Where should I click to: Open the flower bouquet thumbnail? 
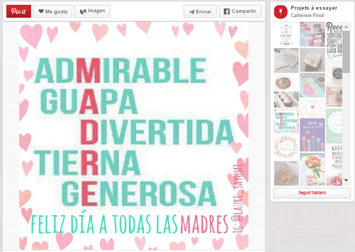tap(312, 169)
